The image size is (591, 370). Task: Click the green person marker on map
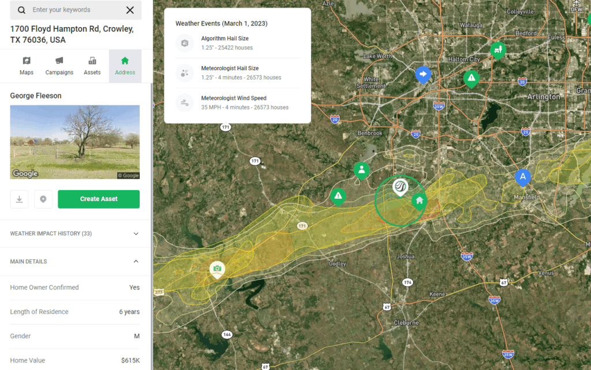coord(361,169)
